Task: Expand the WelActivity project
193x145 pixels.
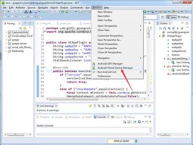Action: [6, 51]
